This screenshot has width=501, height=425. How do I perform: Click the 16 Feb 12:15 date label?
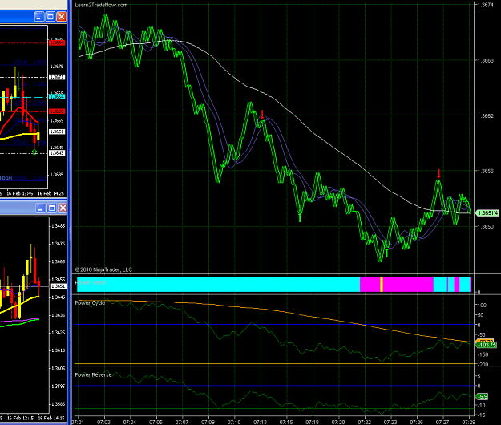pyautogui.click(x=20, y=418)
